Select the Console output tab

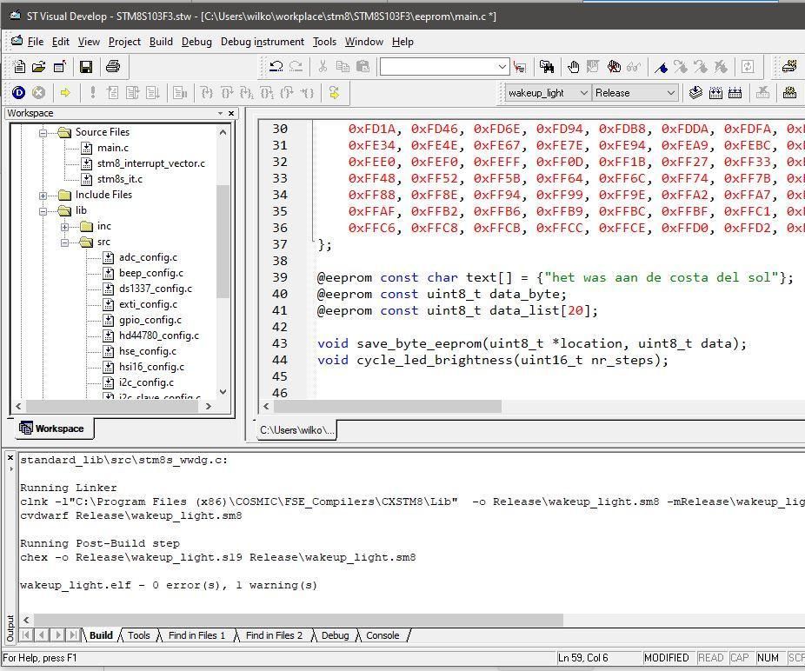[383, 635]
